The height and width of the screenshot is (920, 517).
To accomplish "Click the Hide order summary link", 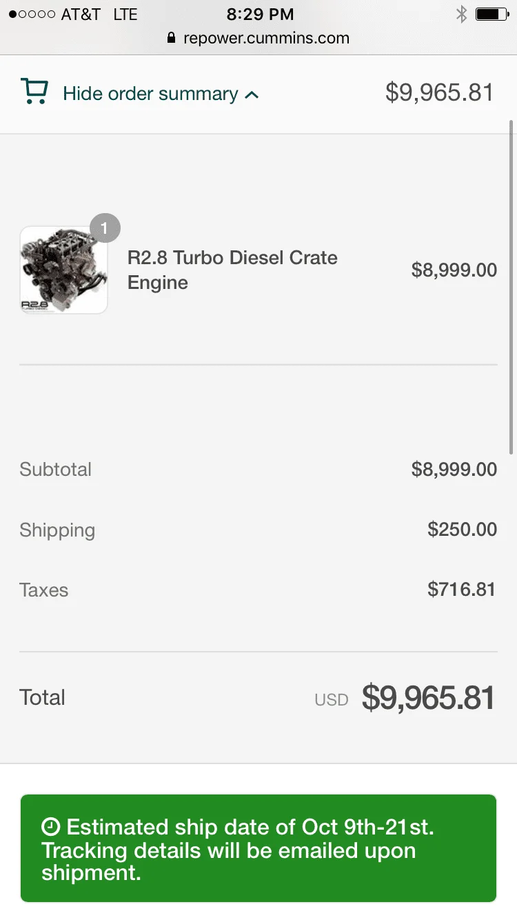I will (150, 94).
